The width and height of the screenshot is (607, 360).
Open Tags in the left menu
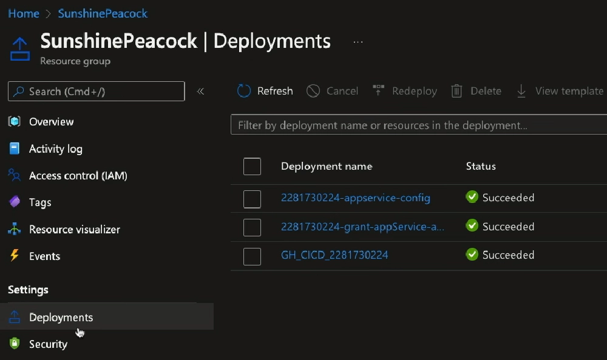click(40, 202)
